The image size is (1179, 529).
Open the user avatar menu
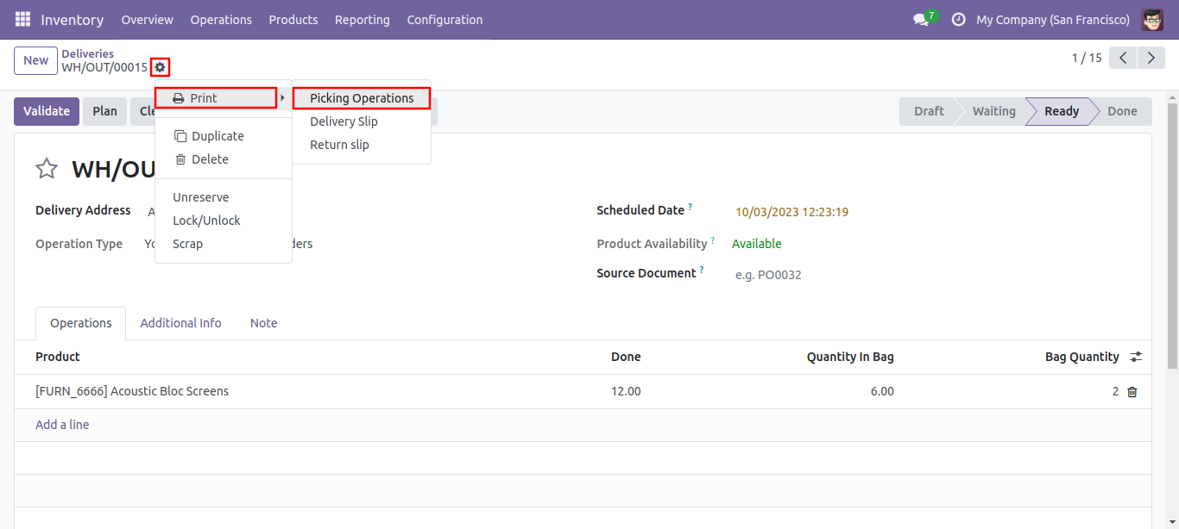1152,19
